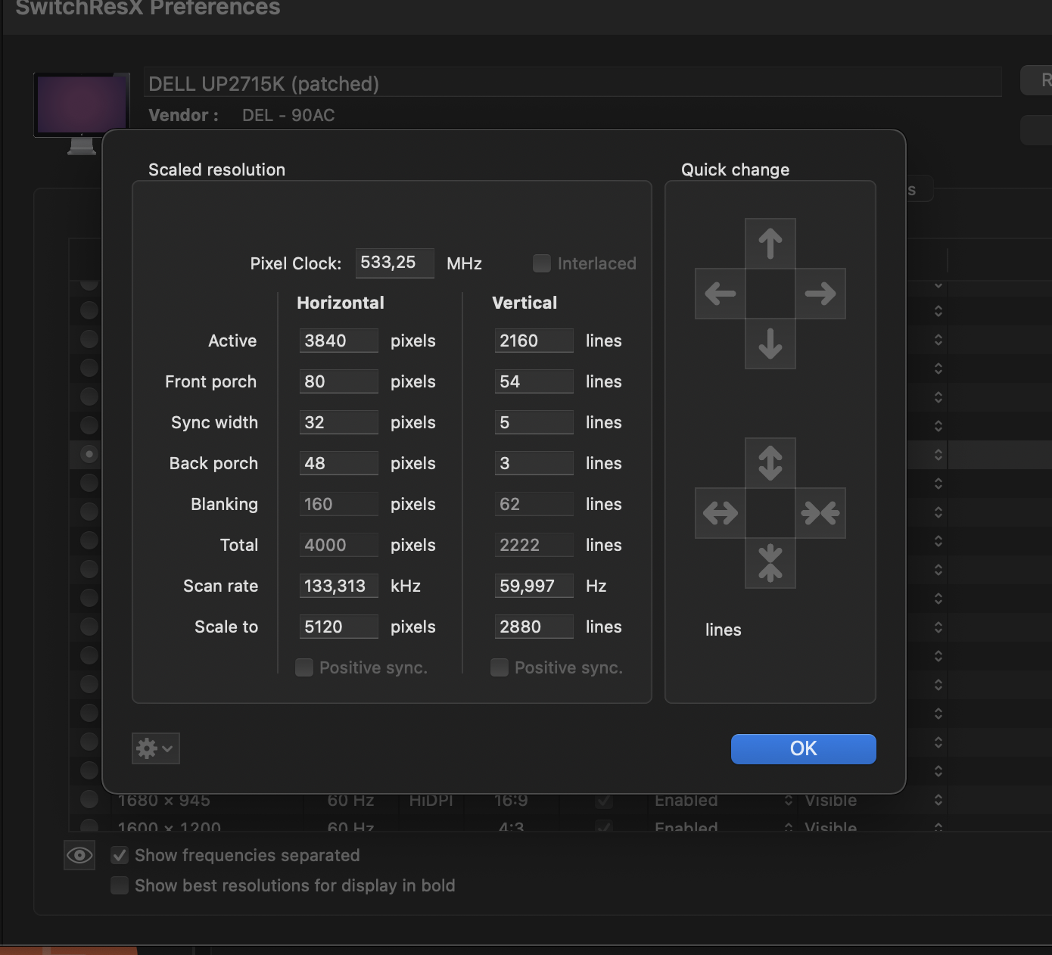Enable Show best resolutions in bold
The width and height of the screenshot is (1052, 955).
[x=120, y=885]
